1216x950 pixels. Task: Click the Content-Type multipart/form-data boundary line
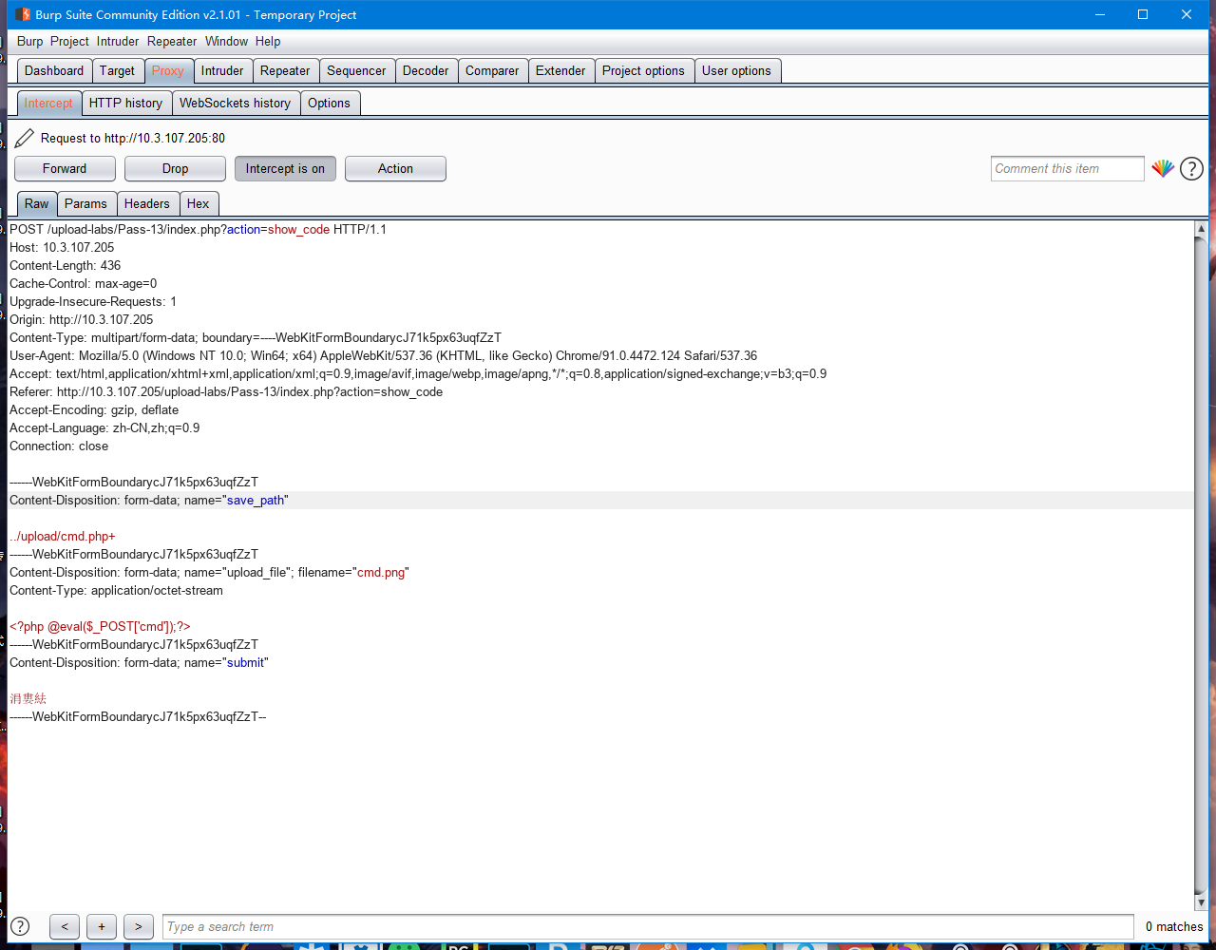[256, 337]
